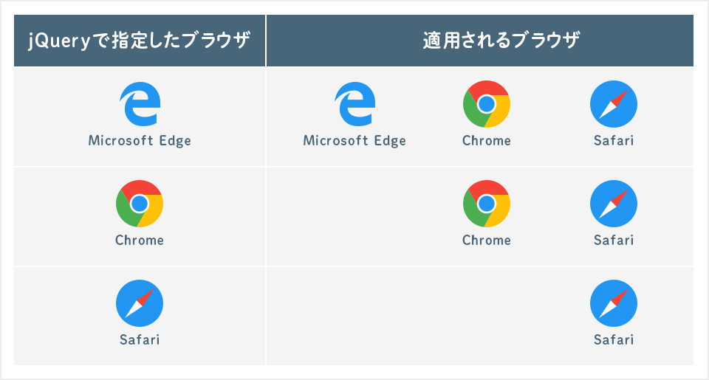Click the applied-browsers "Chrome" text label in Chrome row
709x380 pixels.
(486, 240)
